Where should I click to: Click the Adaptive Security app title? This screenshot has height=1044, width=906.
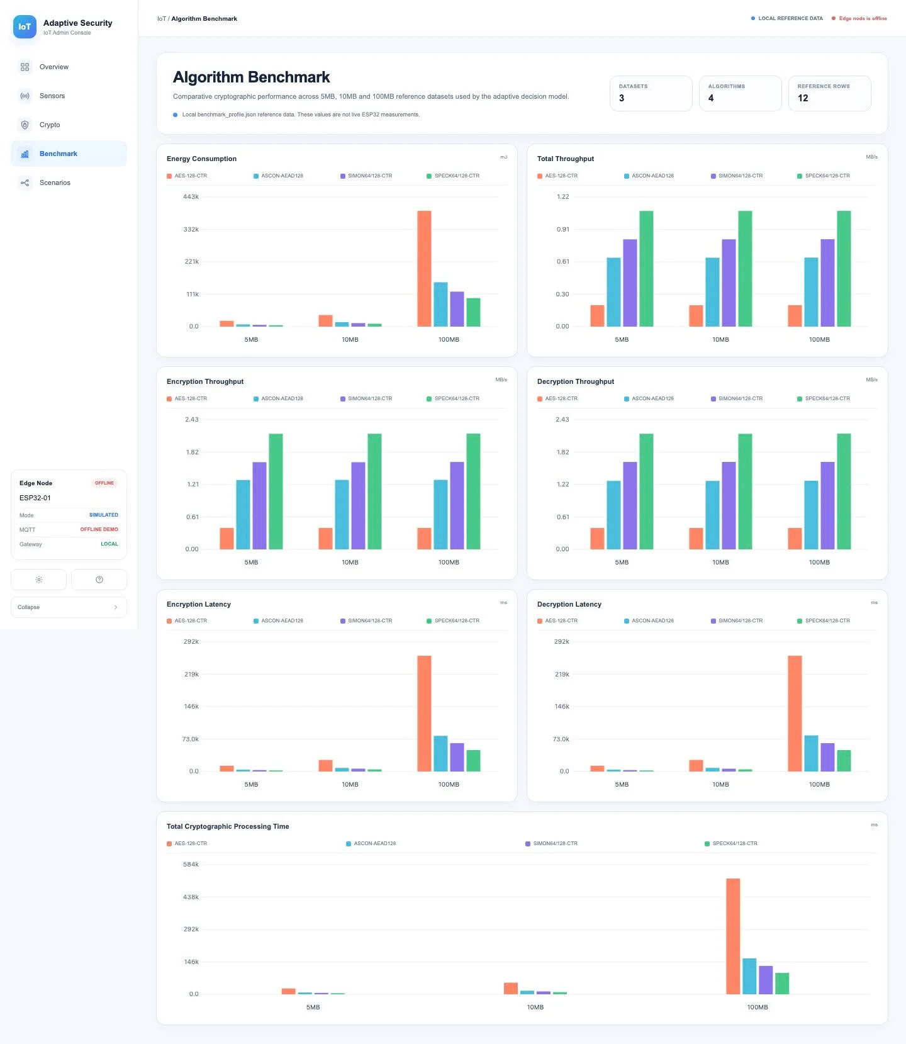78,23
